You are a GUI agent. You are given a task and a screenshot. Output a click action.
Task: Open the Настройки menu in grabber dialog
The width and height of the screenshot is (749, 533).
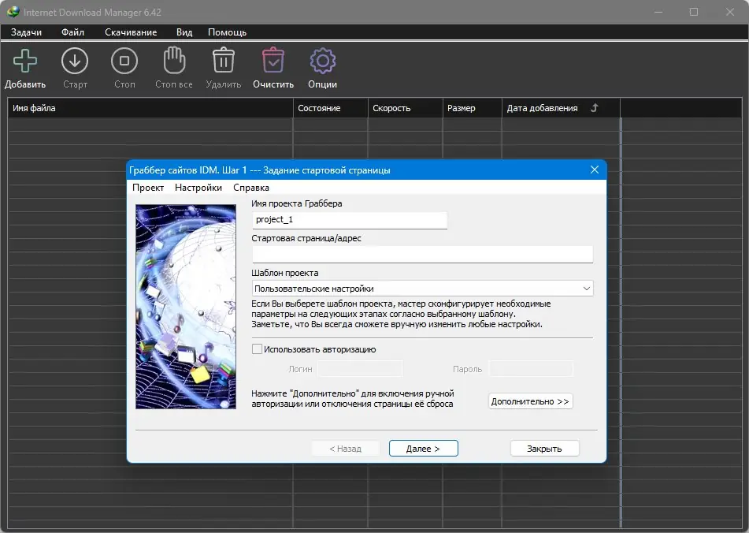click(198, 188)
